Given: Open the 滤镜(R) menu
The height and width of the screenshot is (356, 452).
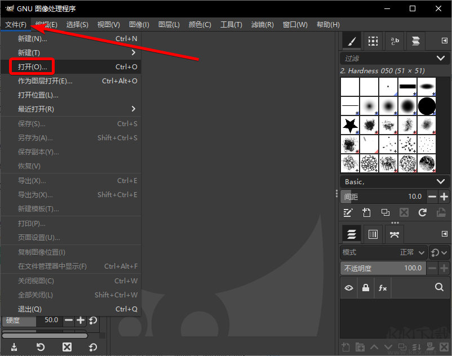Looking at the screenshot, I should point(262,25).
